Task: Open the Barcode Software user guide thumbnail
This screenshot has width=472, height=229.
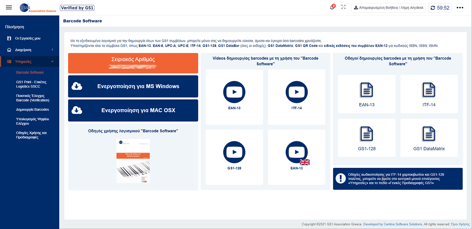Action: pyautogui.click(x=133, y=161)
